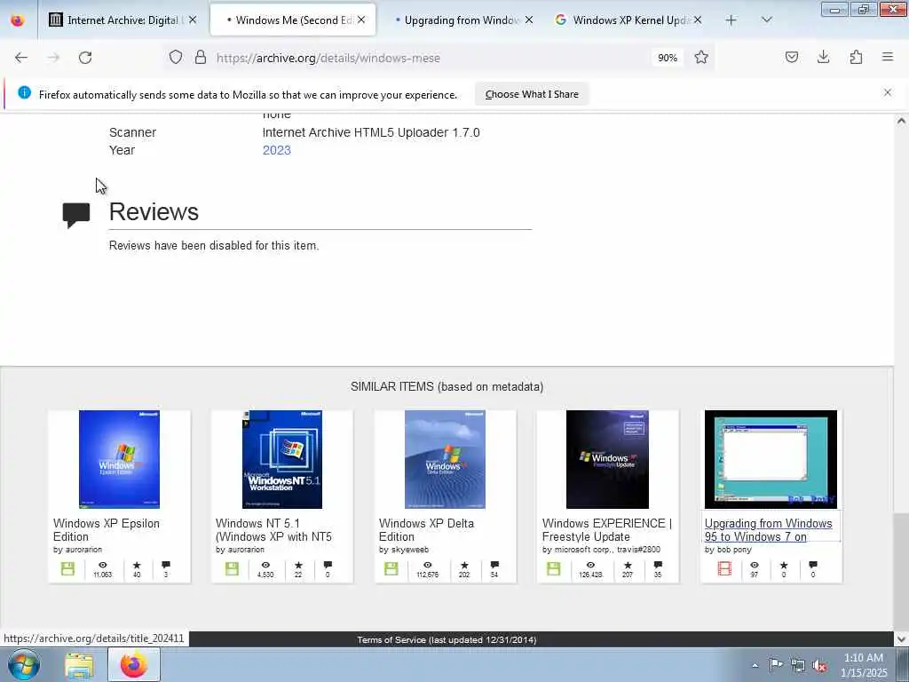The width and height of the screenshot is (909, 682).
Task: Open Windows Explorer from taskbar
Action: coord(79,665)
